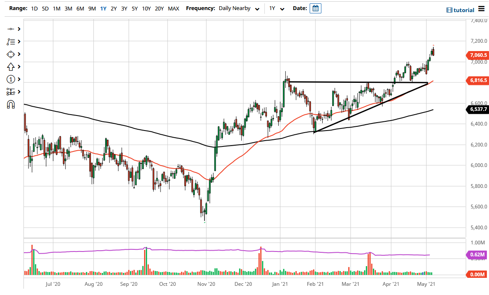Enable the 1D range view
The height and width of the screenshot is (295, 489).
34,8
